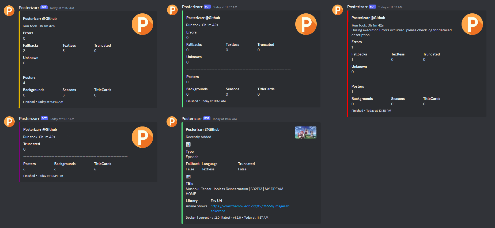This screenshot has height=228, width=495.
Task: Click the BOT tag above the red error embed
Action: pyautogui.click(x=372, y=7)
